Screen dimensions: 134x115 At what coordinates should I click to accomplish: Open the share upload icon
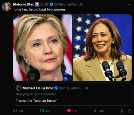pyautogui.click(x=130, y=111)
